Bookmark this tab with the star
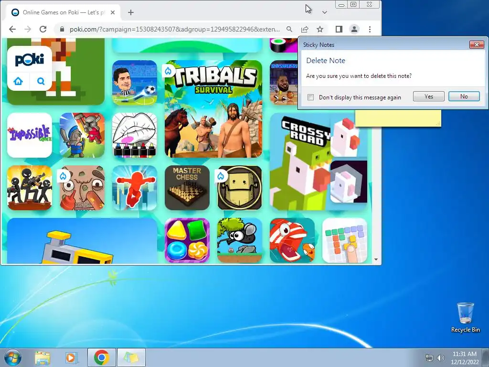Image resolution: width=489 pixels, height=367 pixels. pyautogui.click(x=320, y=29)
